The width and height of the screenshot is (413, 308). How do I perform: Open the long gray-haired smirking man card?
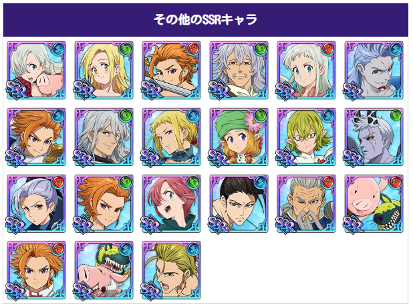[104, 137]
